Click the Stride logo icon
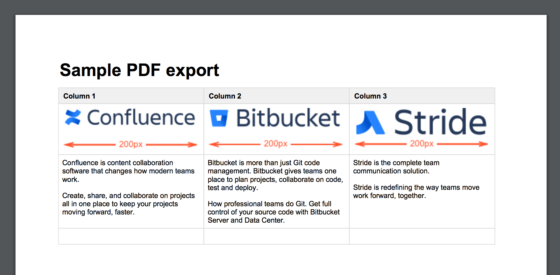The image size is (560, 275). tap(370, 123)
